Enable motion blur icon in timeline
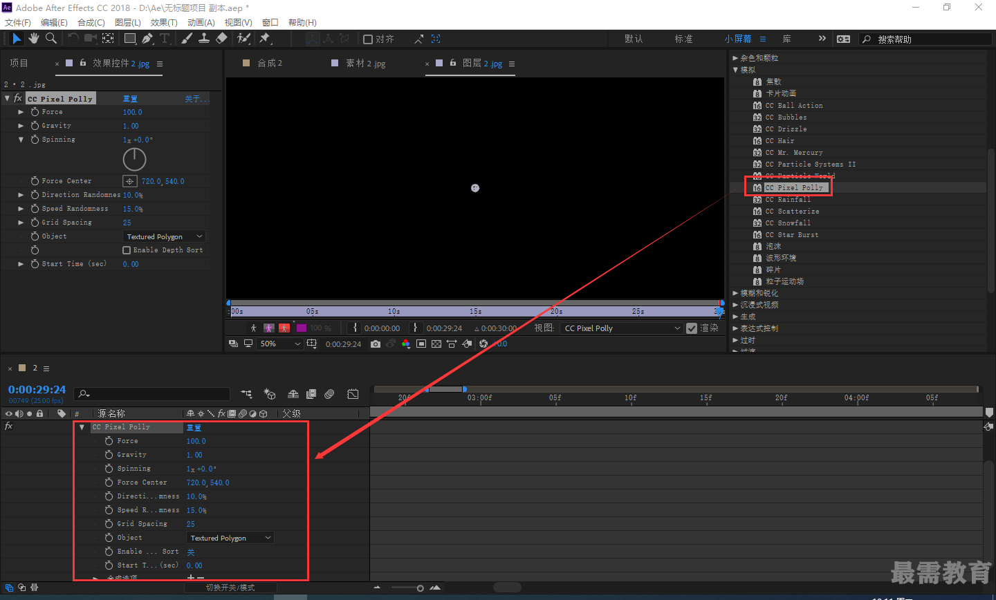 tap(329, 394)
